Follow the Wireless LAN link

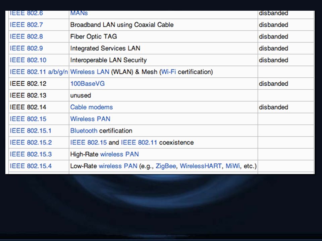pyautogui.click(x=90, y=72)
